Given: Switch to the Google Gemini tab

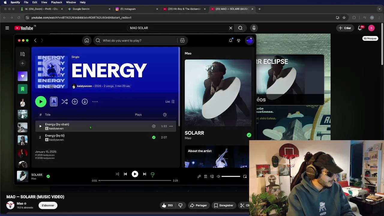Looking at the screenshot, I should click(89, 9).
